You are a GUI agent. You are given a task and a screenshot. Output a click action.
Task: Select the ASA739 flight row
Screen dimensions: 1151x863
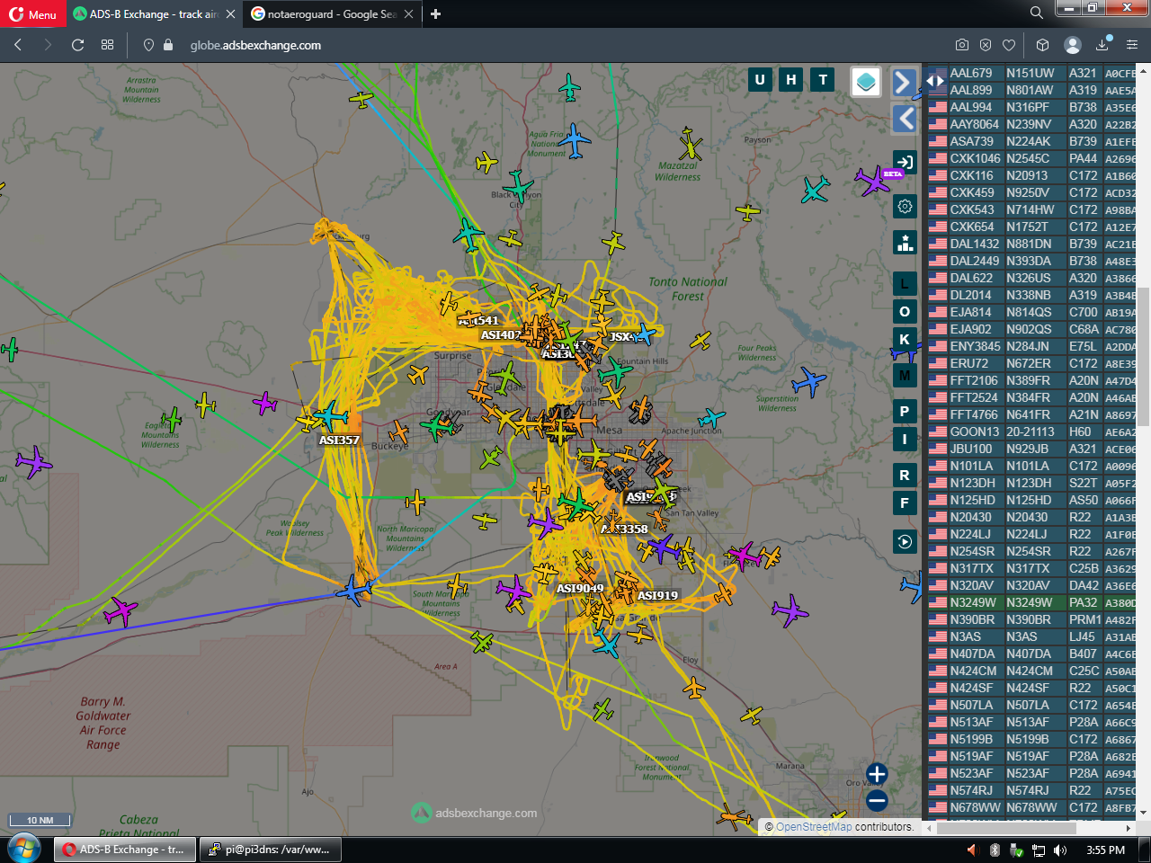click(1032, 141)
